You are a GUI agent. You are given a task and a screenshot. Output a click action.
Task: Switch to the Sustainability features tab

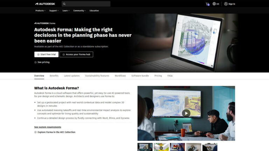97,75
